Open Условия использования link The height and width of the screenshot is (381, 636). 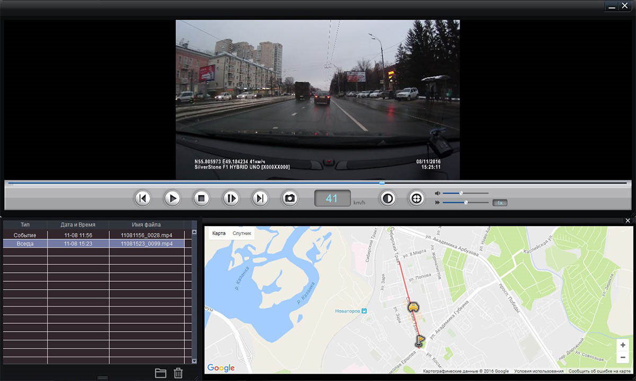click(x=538, y=371)
